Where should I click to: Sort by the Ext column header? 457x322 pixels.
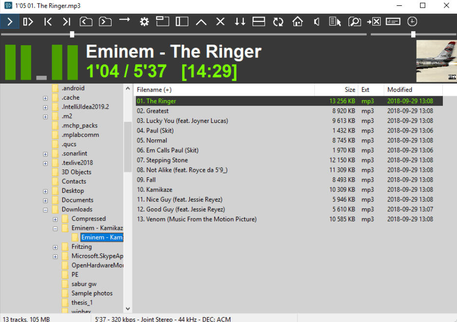pyautogui.click(x=371, y=90)
